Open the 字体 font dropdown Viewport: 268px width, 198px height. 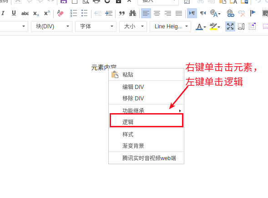point(96,26)
